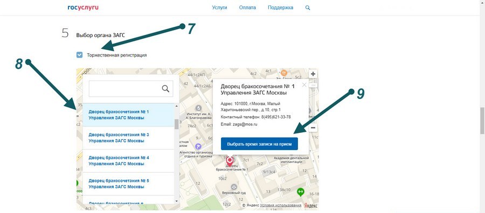Click the purple walking-figure map icon
Viewport: 485px width, 213px height.
[x=198, y=146]
